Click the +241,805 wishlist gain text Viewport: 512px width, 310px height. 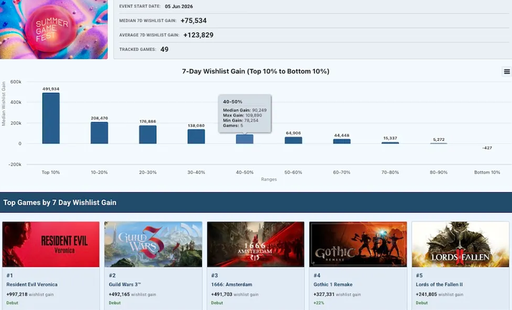pos(439,294)
